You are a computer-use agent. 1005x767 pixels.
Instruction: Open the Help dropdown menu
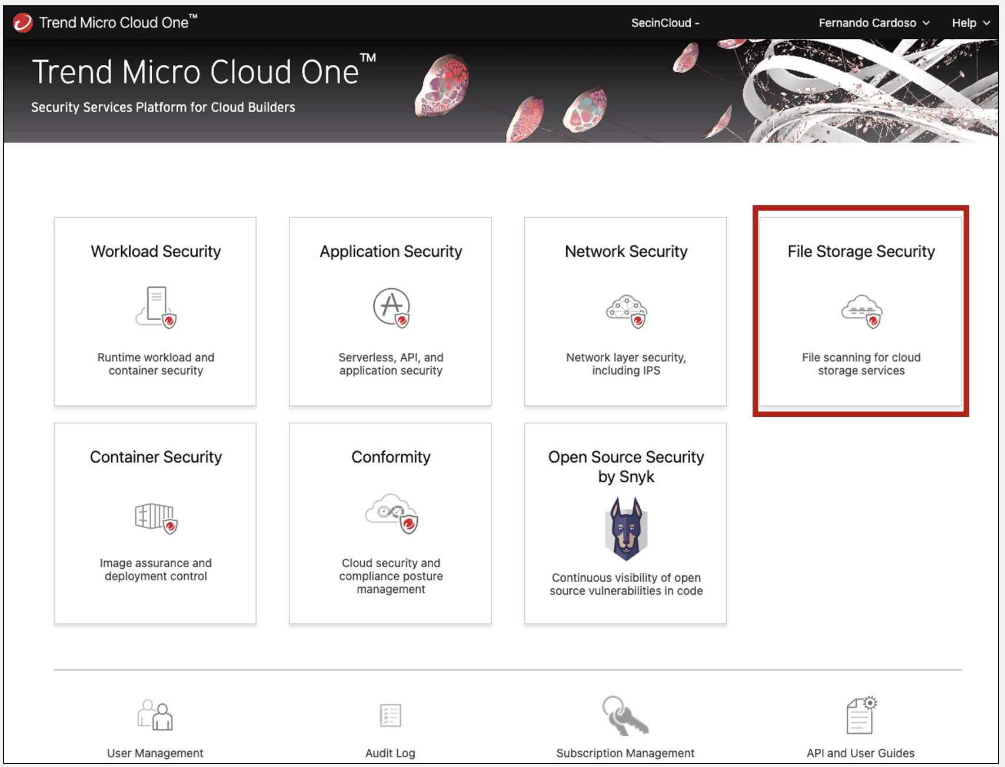tap(970, 23)
